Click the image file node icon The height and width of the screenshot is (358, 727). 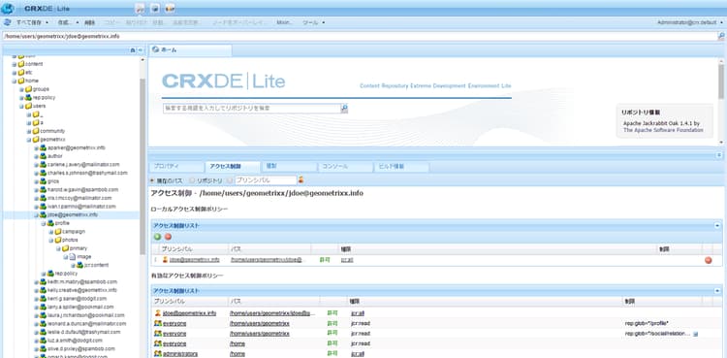pyautogui.click(x=73, y=256)
